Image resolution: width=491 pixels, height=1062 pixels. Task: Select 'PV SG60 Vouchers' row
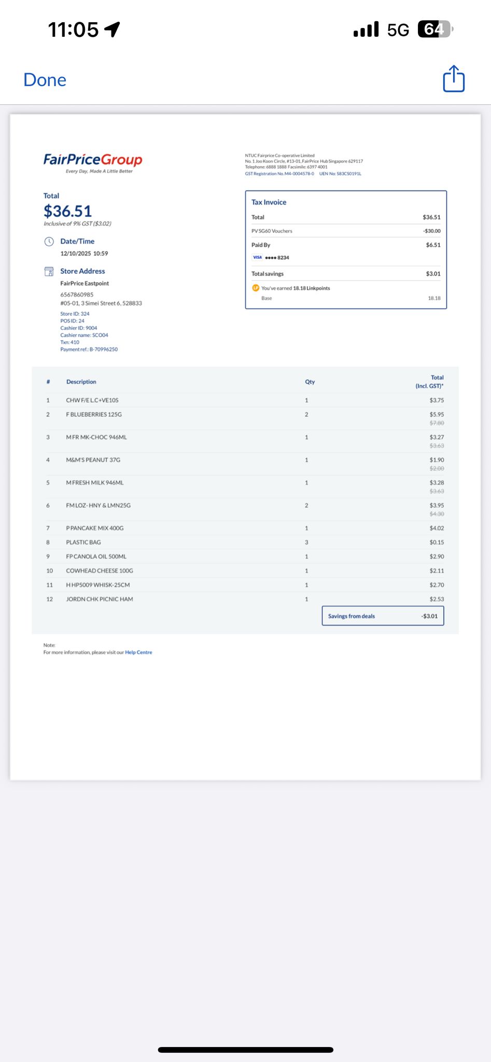coord(346,231)
